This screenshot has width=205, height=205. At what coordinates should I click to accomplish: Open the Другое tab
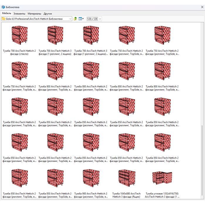click(48, 14)
